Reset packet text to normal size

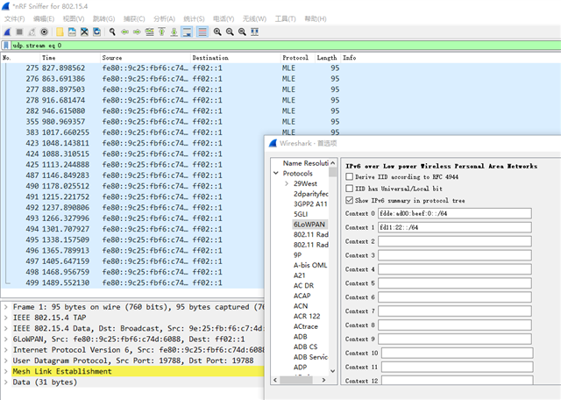coord(242,32)
